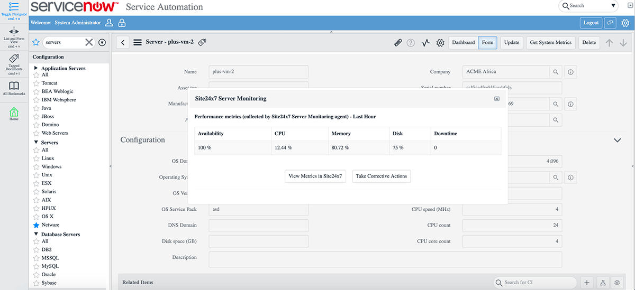The height and width of the screenshot is (290, 635).
Task: Toggle the favorite star for Windows
Action: point(36,167)
